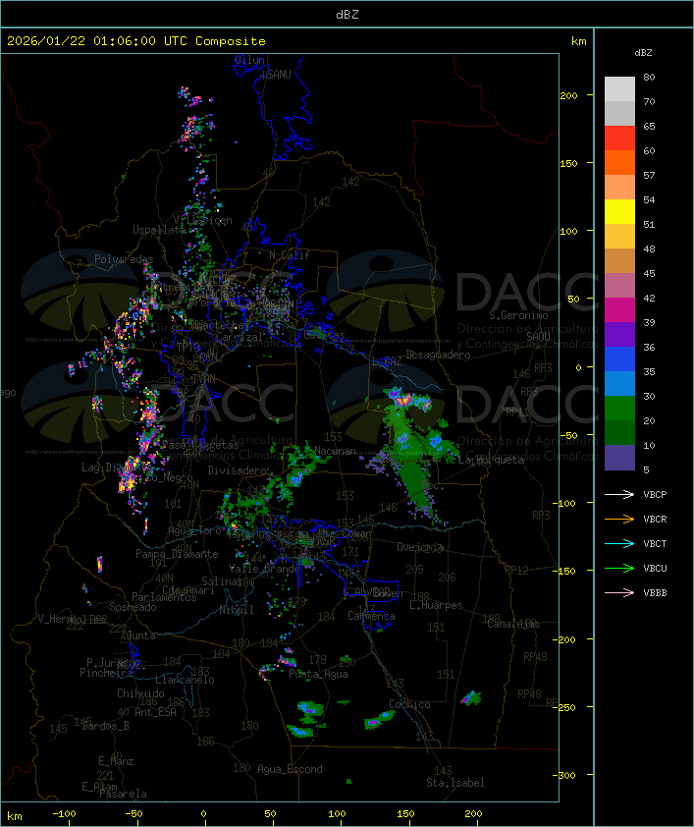Select the light gray 70–80 dBZ swatch
This screenshot has width=694, height=827.
click(x=619, y=88)
